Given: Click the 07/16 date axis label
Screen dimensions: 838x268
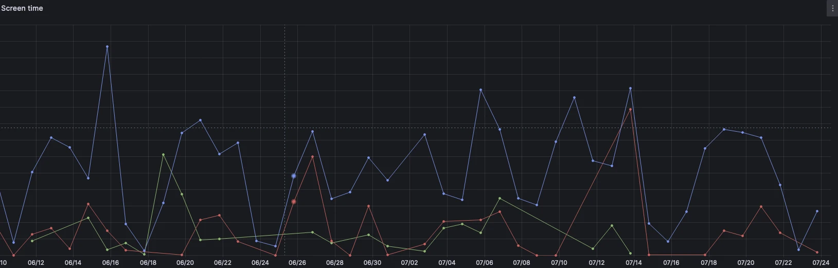Looking at the screenshot, I should click(x=671, y=262).
